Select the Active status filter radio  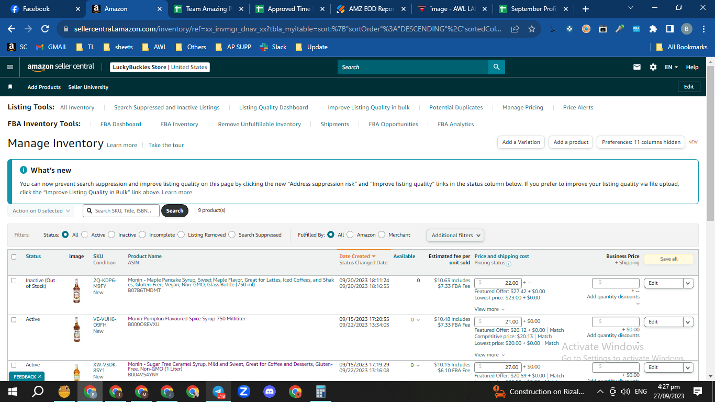[85, 234]
